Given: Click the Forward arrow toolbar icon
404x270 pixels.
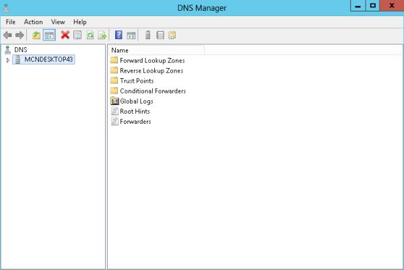Looking at the screenshot, I should tap(20, 35).
